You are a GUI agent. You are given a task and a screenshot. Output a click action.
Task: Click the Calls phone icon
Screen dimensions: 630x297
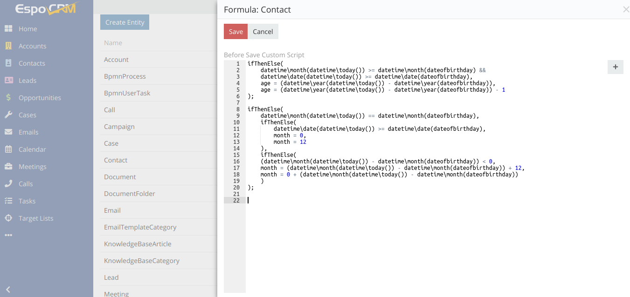[x=8, y=184]
